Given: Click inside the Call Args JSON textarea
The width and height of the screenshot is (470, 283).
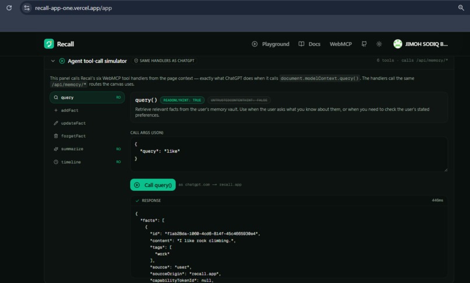Looking at the screenshot, I should (x=289, y=155).
